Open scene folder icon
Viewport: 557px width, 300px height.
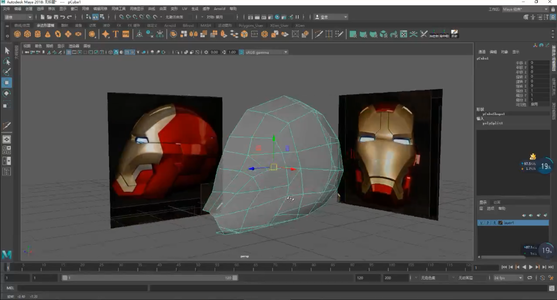[x=49, y=17]
